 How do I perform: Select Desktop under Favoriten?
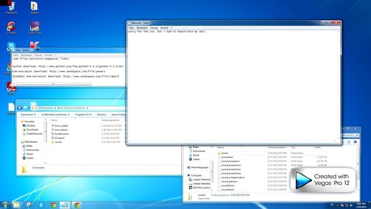pyautogui.click(x=29, y=125)
